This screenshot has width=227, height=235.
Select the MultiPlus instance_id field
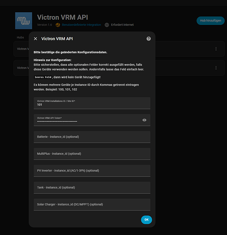92,154
